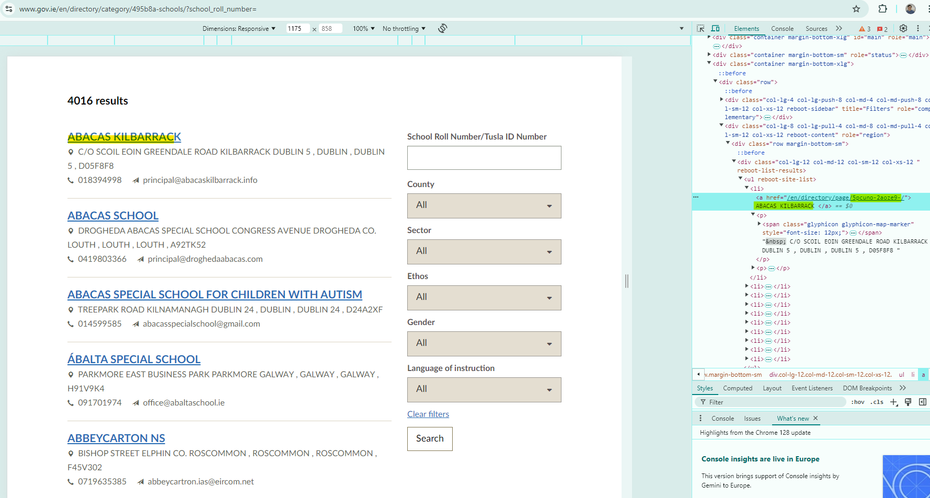930x498 pixels.
Task: Toggle the device emulation mode
Action: click(x=715, y=29)
